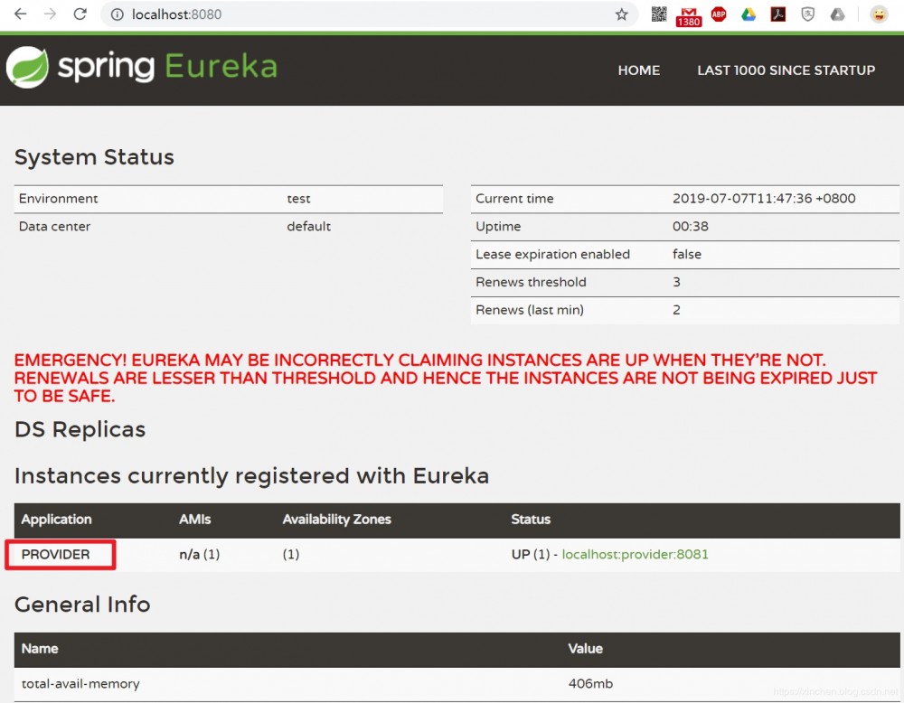904x703 pixels.
Task: Click the Availability Zones column header
Action: click(336, 520)
